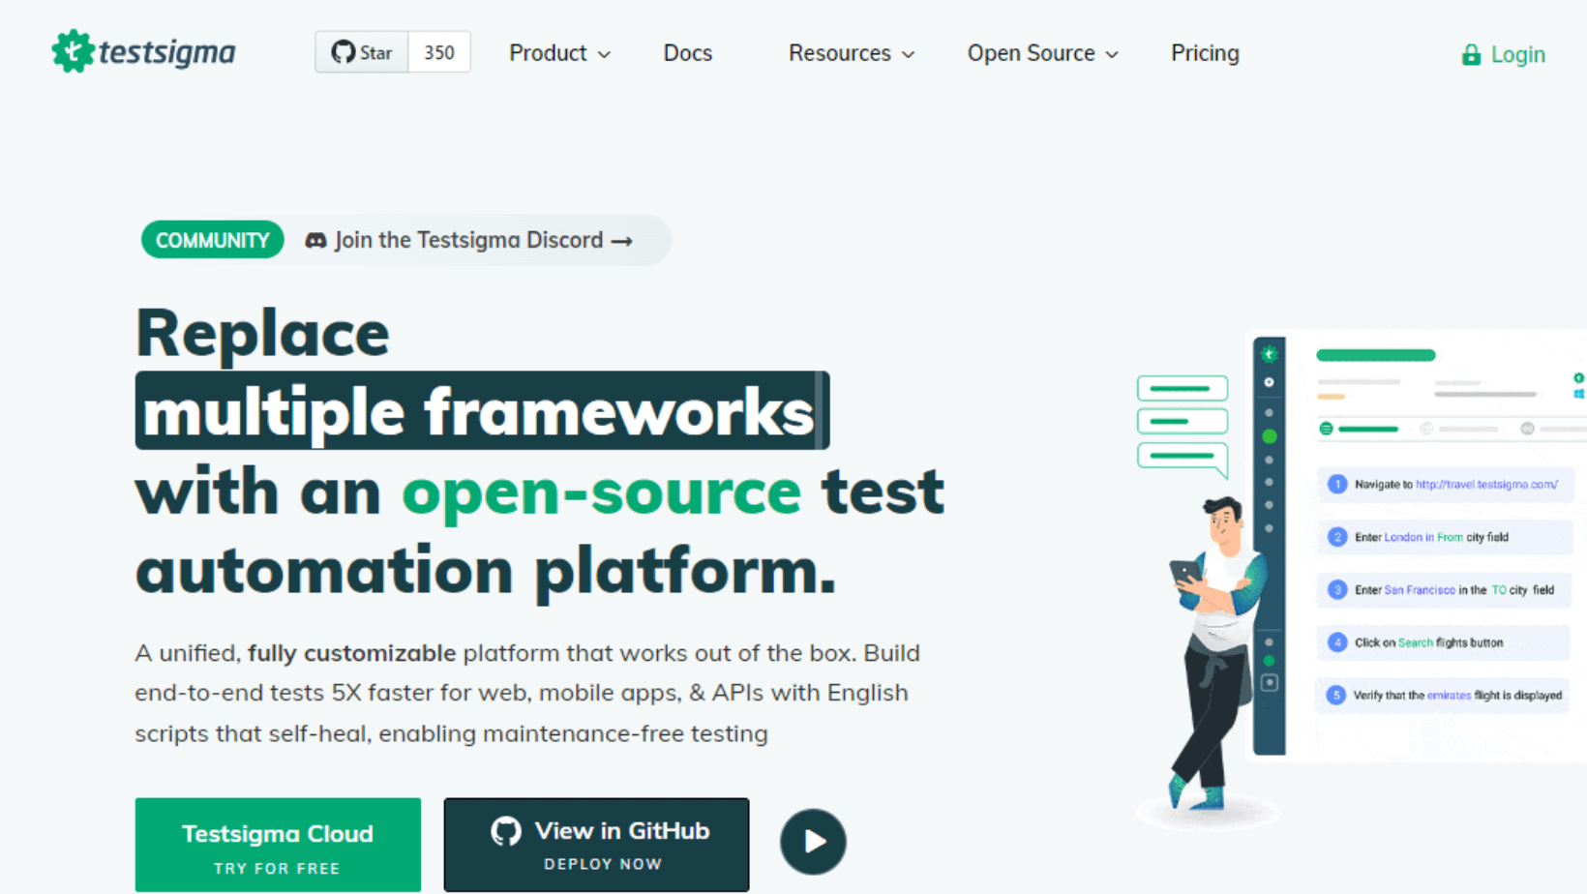Play the intro video
This screenshot has width=1587, height=894.
click(813, 842)
